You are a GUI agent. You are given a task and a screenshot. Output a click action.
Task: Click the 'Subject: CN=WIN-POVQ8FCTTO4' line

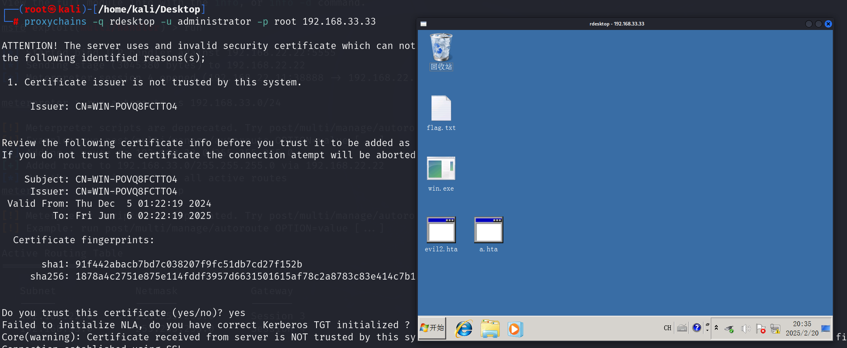click(101, 179)
